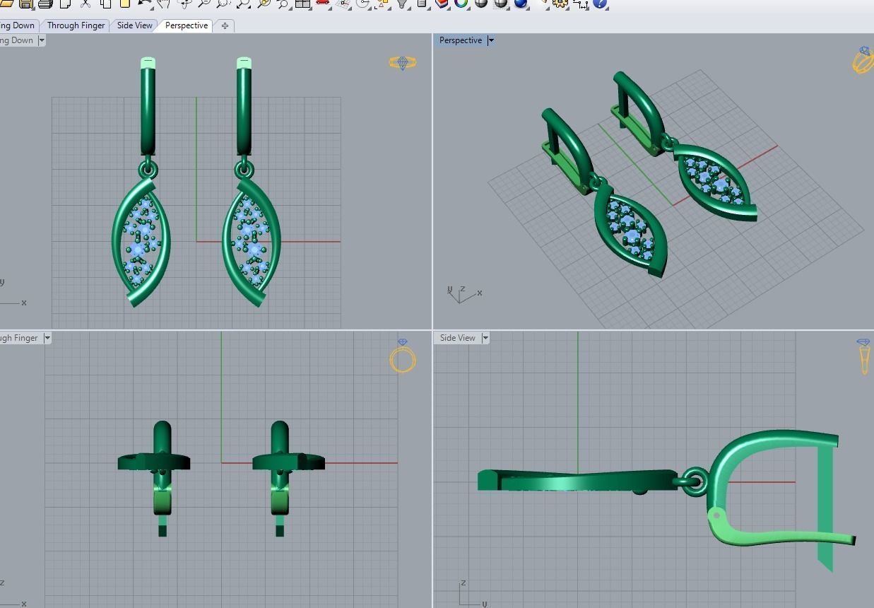Image resolution: width=874 pixels, height=608 pixels.
Task: Switch to the Through Finger tab
Action: point(76,25)
